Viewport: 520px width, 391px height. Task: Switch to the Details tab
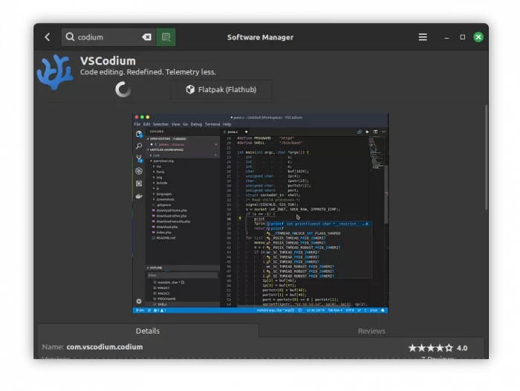tap(148, 331)
